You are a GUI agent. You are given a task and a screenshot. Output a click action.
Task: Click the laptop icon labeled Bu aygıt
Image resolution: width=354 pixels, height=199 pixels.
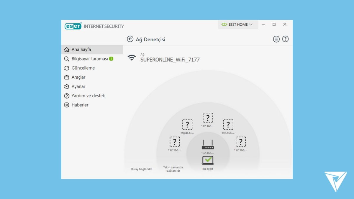[x=208, y=160]
